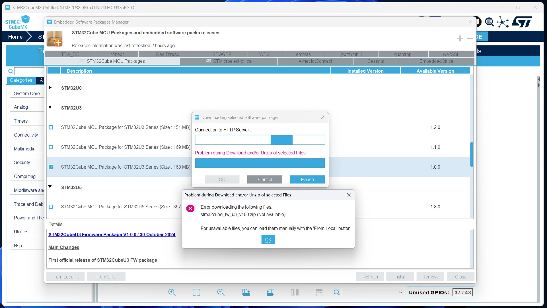Collapse the STM32U5 group
Viewport: 547px width, 308px height.
(50, 187)
